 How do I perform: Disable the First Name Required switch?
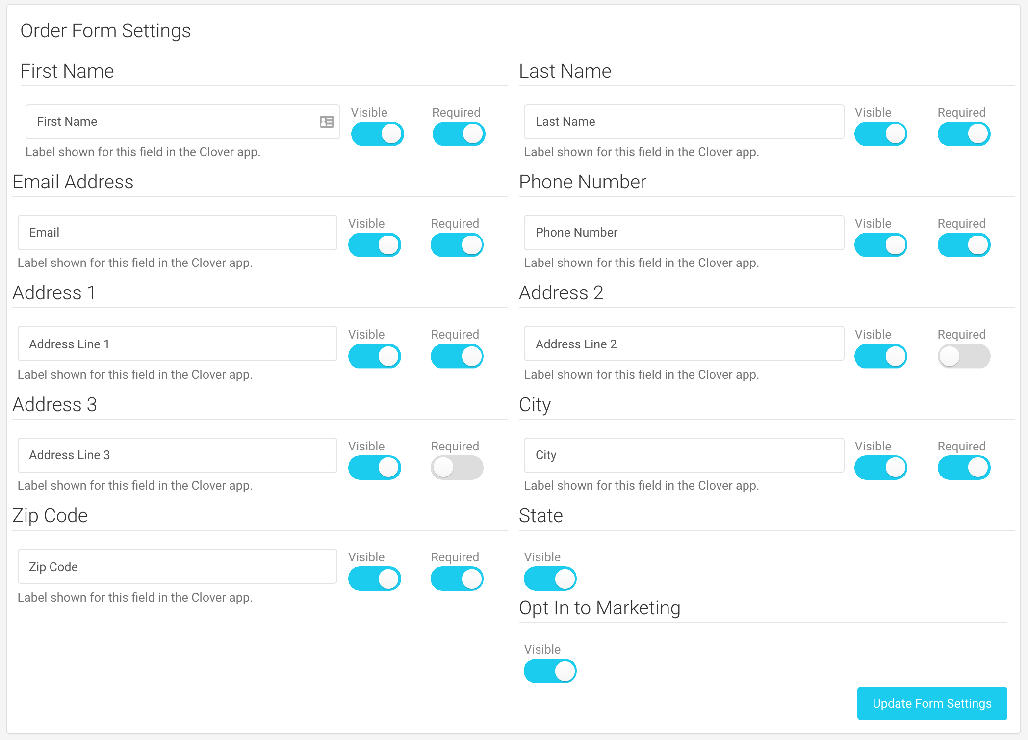pos(459,134)
